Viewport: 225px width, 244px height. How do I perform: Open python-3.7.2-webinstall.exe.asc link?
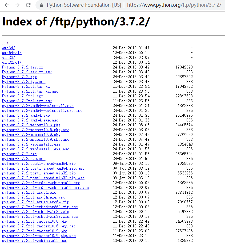(x=36, y=149)
